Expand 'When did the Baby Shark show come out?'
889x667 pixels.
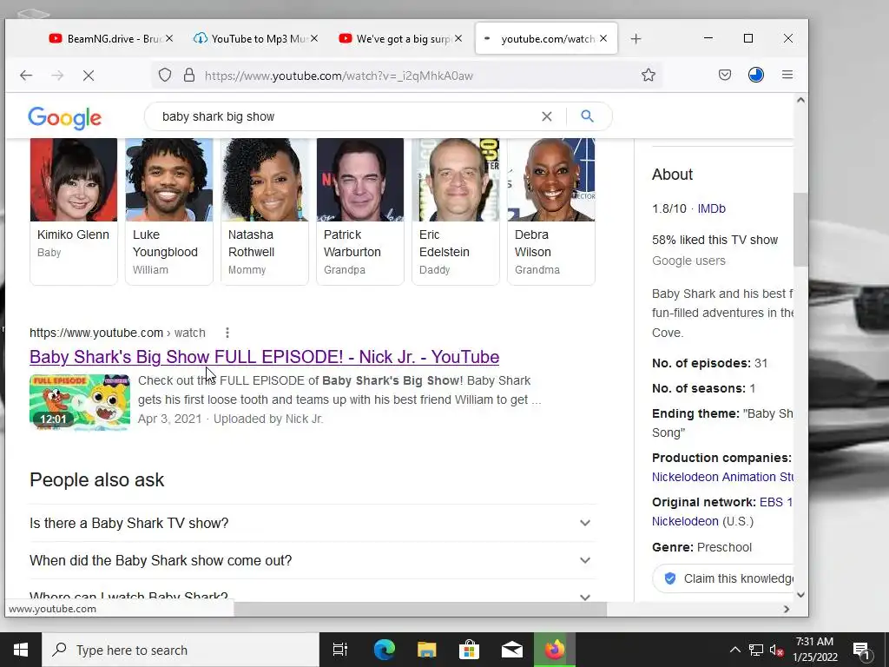click(313, 560)
